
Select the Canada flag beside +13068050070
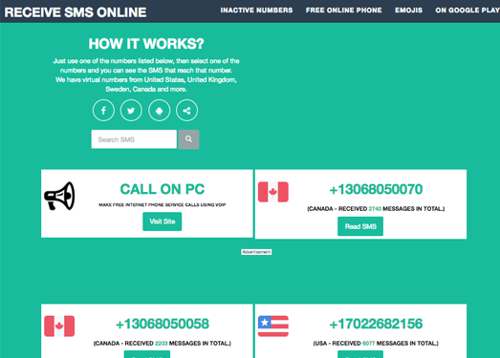pos(273,192)
